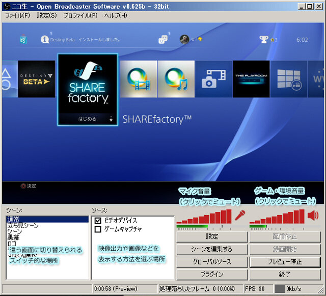Screen dimensions: 326x296
Task: Select the ビデオデバイス source row
Action: click(133, 221)
